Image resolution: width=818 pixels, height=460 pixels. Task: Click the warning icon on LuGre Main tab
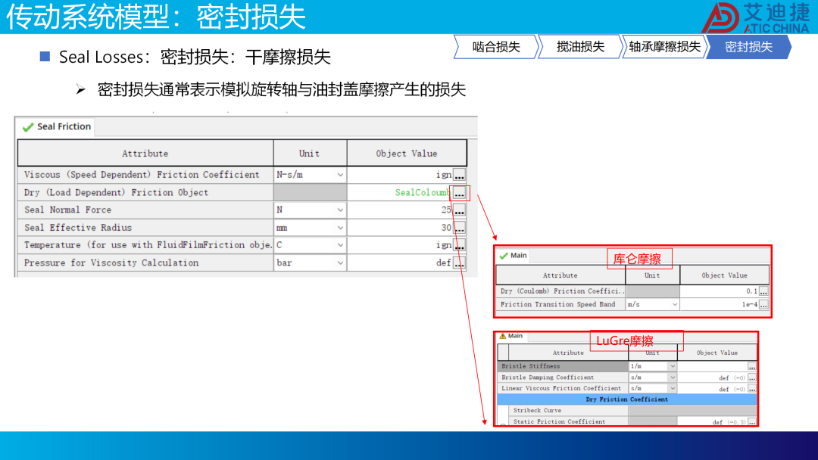point(503,336)
